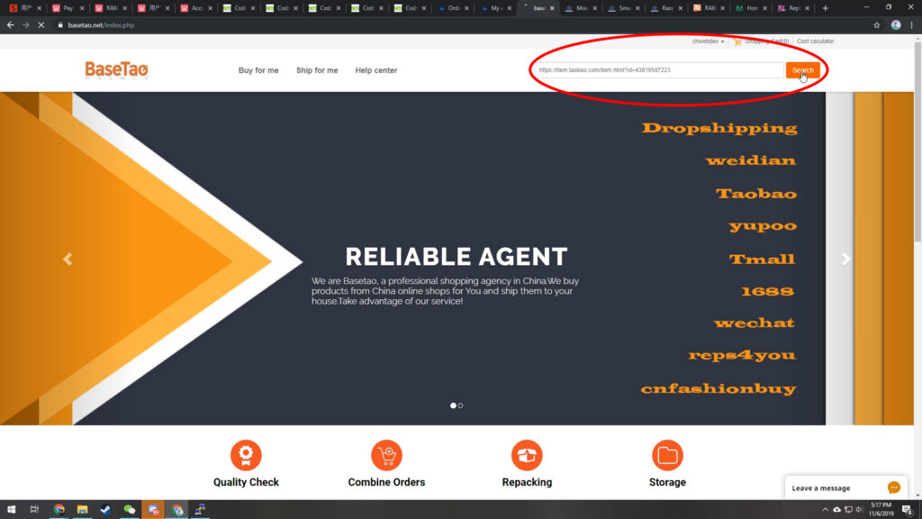Image resolution: width=922 pixels, height=519 pixels.
Task: Open the Chrome profile avatar
Action: (896, 25)
